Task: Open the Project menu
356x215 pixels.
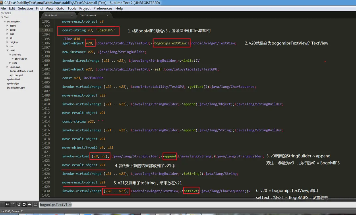Action: [85, 8]
